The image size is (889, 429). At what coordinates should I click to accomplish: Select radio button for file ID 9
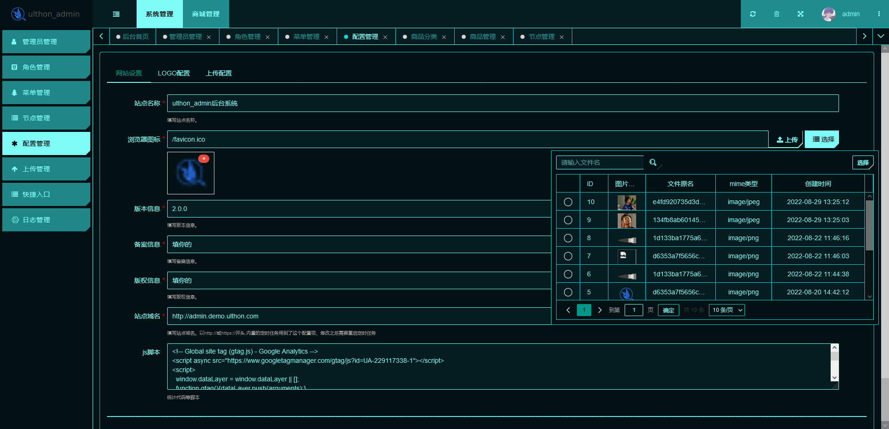(568, 220)
